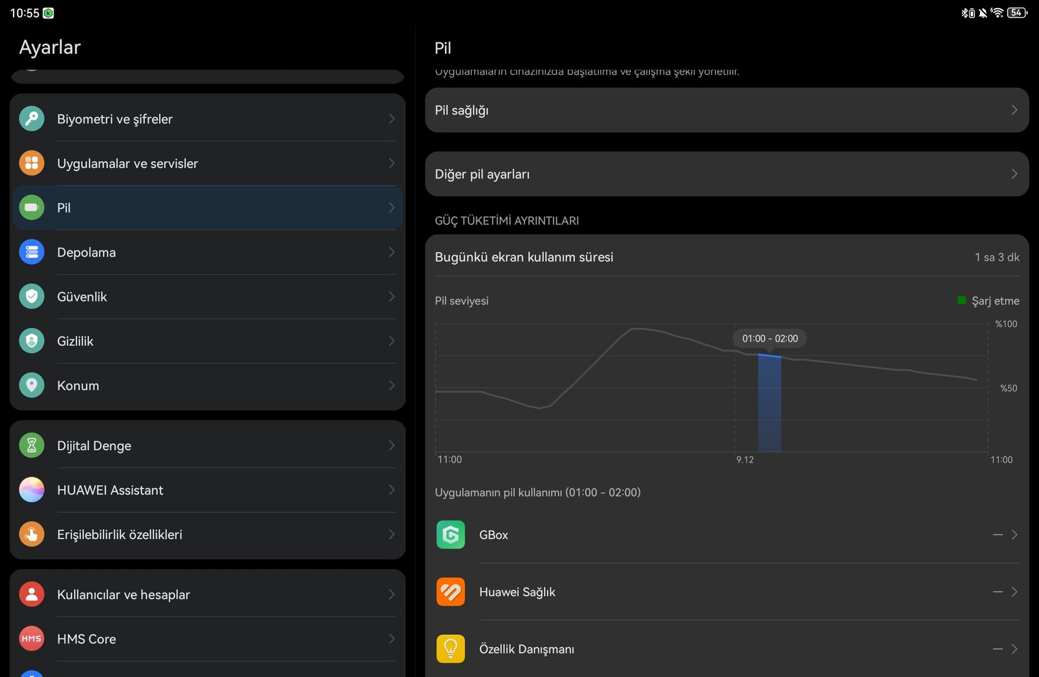
Task: Tap the Özellik Danışmanı lightbulb icon
Action: 451,649
